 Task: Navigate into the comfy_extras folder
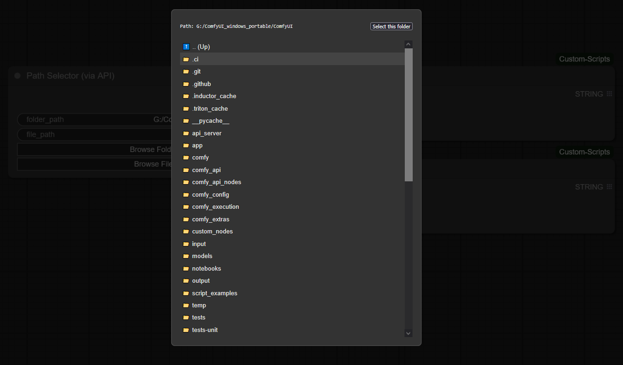pyautogui.click(x=292, y=219)
